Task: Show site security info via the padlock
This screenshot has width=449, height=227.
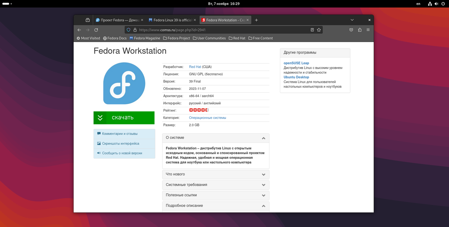Action: pos(135,30)
